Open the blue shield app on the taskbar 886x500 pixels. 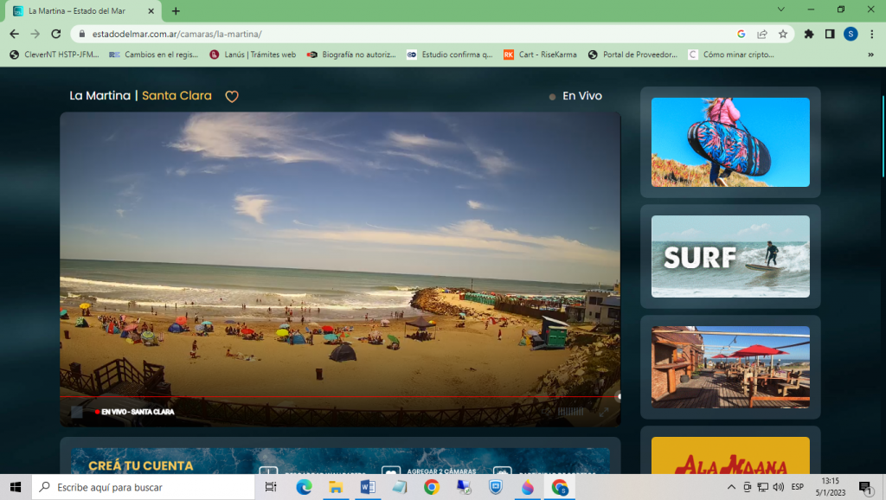pyautogui.click(x=496, y=487)
